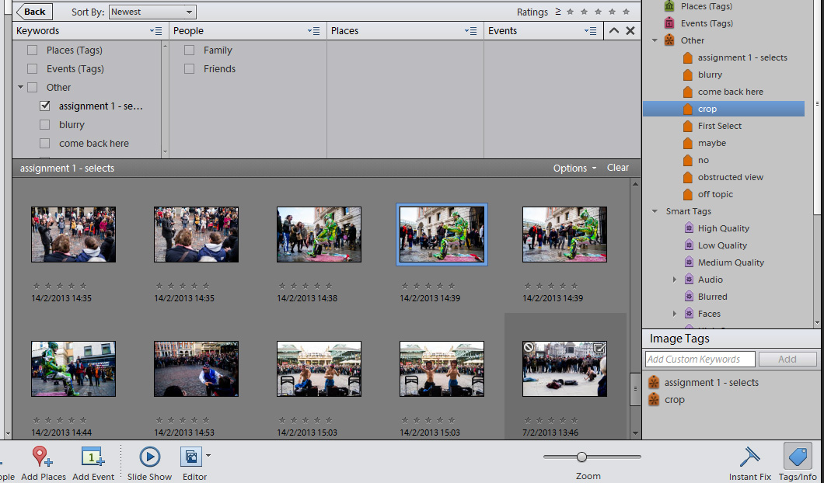
Task: Open the Keywords column menu icon
Action: (x=156, y=31)
